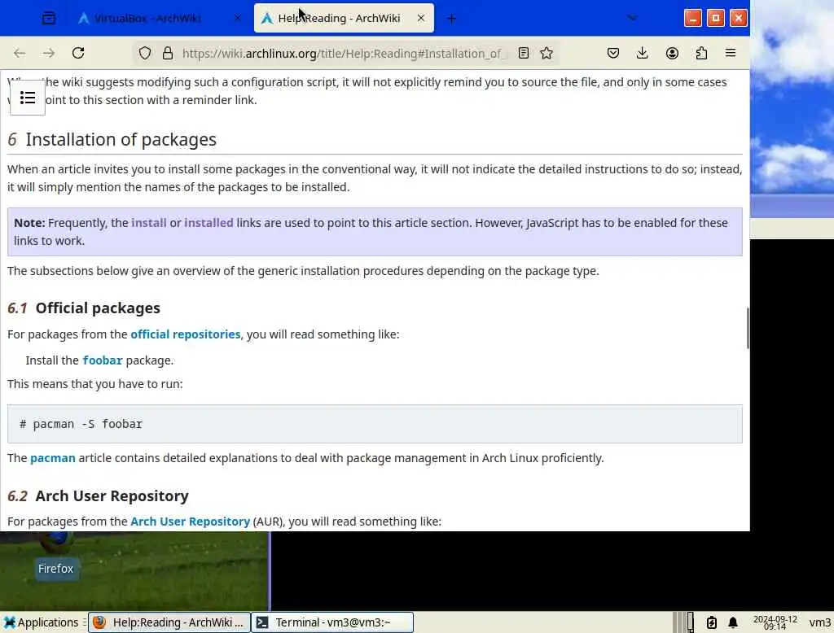
Task: Follow the 'install' link in the note
Action: (149, 223)
